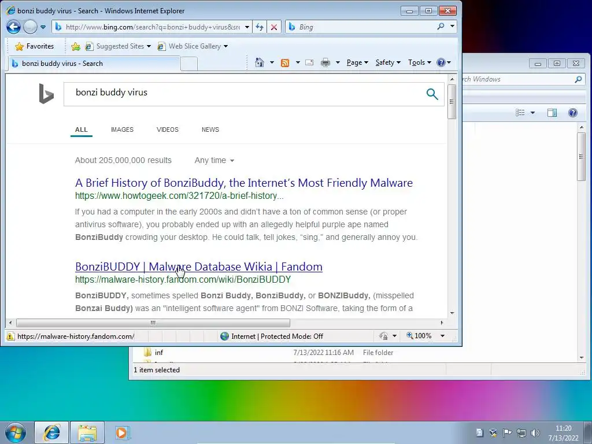Click the Action Center flag tray icon
592x444 pixels.
pyautogui.click(x=507, y=432)
